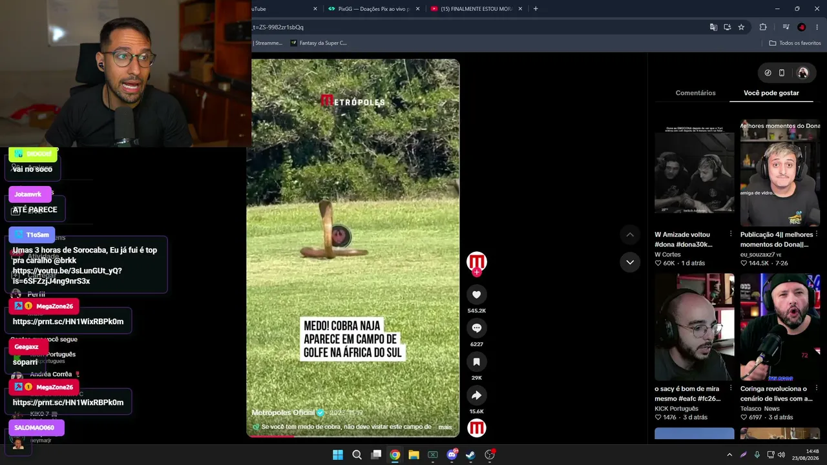The image size is (827, 465).
Task: Close the FINALMENTE ESTOU MOR tab
Action: tap(519, 9)
